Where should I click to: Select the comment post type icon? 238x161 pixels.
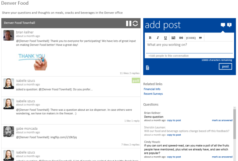click(x=223, y=25)
